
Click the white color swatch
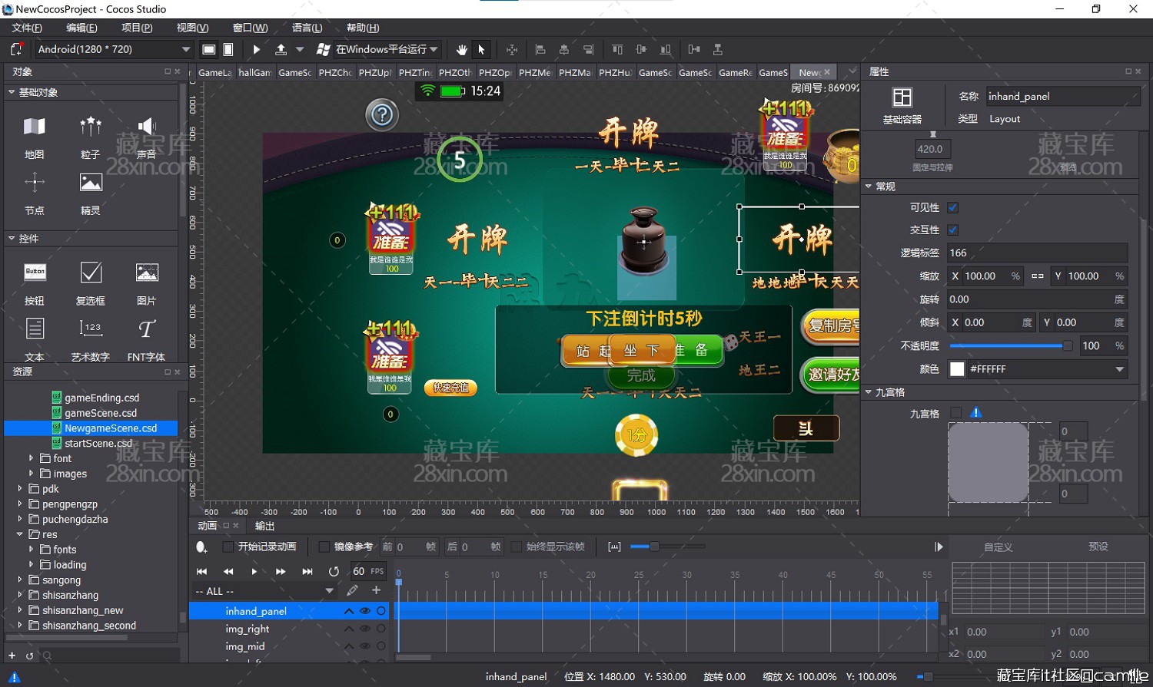click(957, 369)
